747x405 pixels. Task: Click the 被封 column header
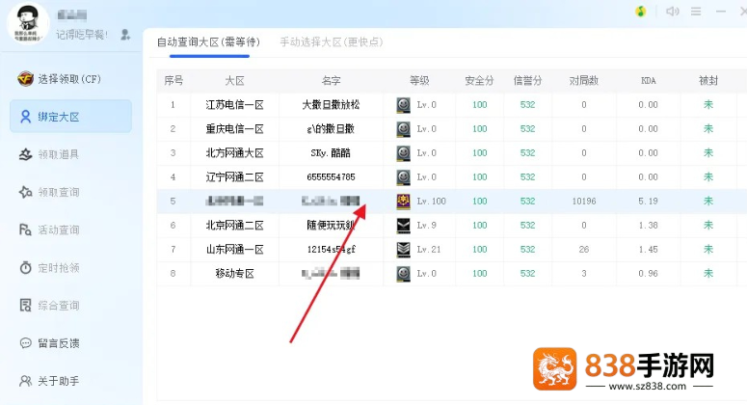click(707, 81)
